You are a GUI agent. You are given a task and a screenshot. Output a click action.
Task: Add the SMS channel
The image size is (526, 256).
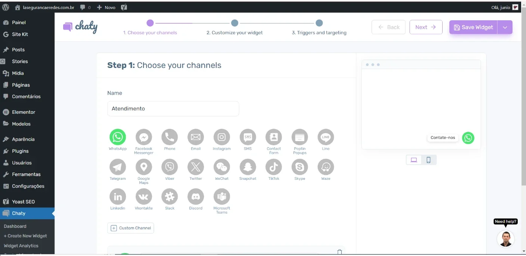pos(248,137)
